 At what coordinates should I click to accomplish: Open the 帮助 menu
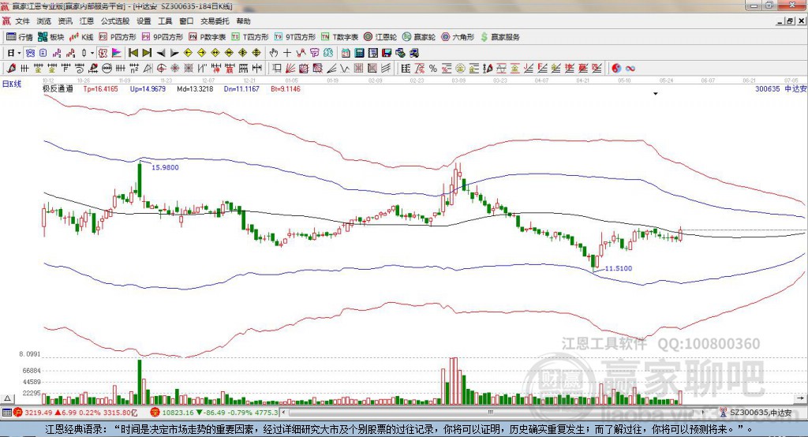click(x=243, y=21)
